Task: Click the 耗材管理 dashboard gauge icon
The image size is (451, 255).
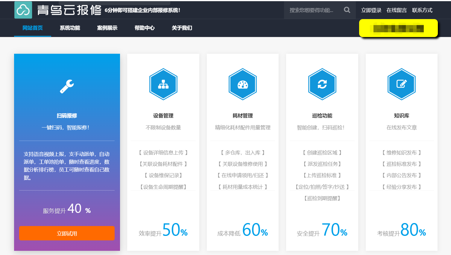Action: 243,84
